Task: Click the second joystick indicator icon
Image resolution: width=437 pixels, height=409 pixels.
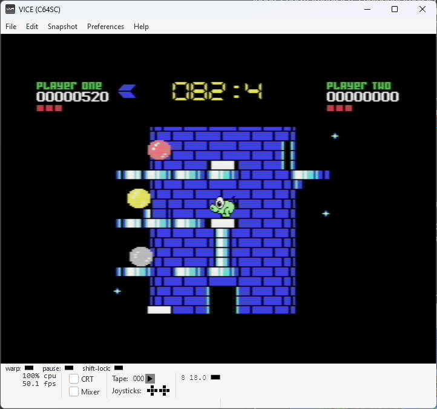Action: (165, 391)
